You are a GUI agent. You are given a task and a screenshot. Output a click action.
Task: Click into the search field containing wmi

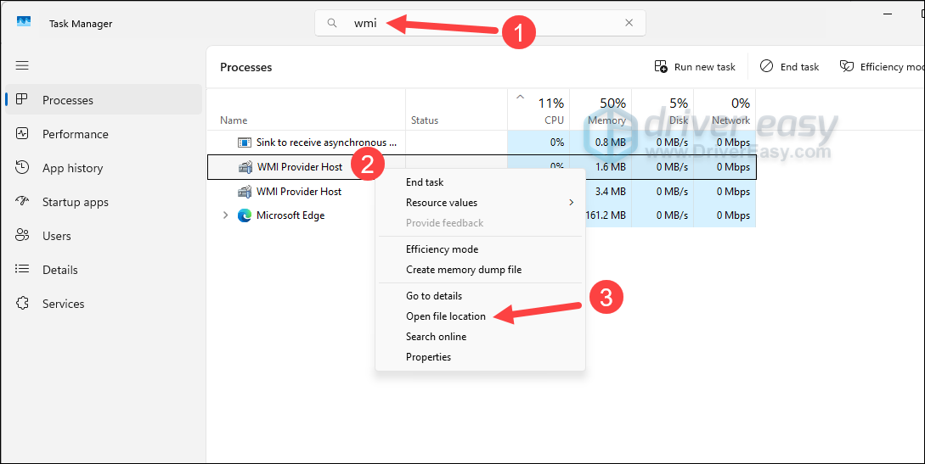[x=480, y=23]
